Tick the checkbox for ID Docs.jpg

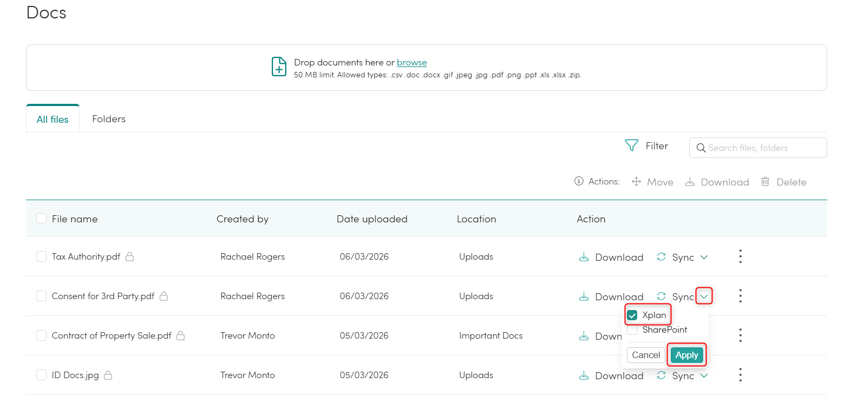(x=41, y=375)
